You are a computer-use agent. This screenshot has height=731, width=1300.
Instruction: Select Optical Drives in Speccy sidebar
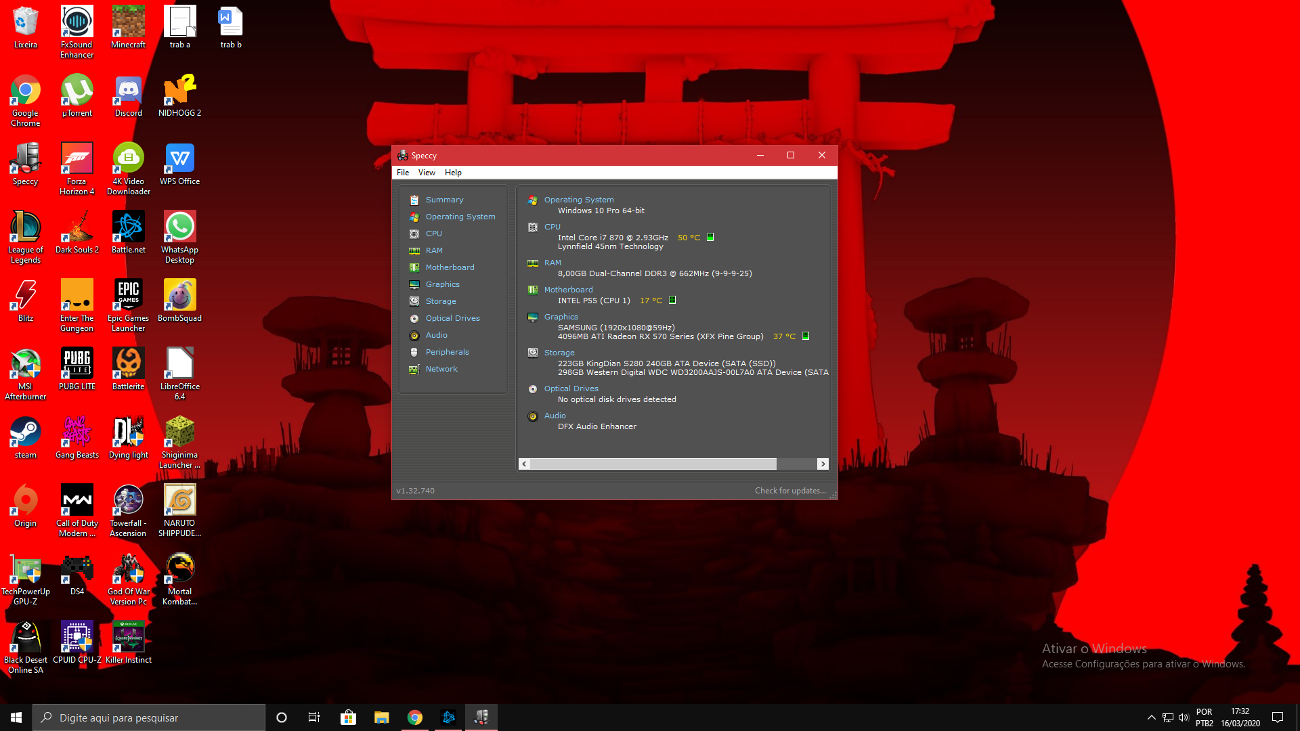[452, 318]
